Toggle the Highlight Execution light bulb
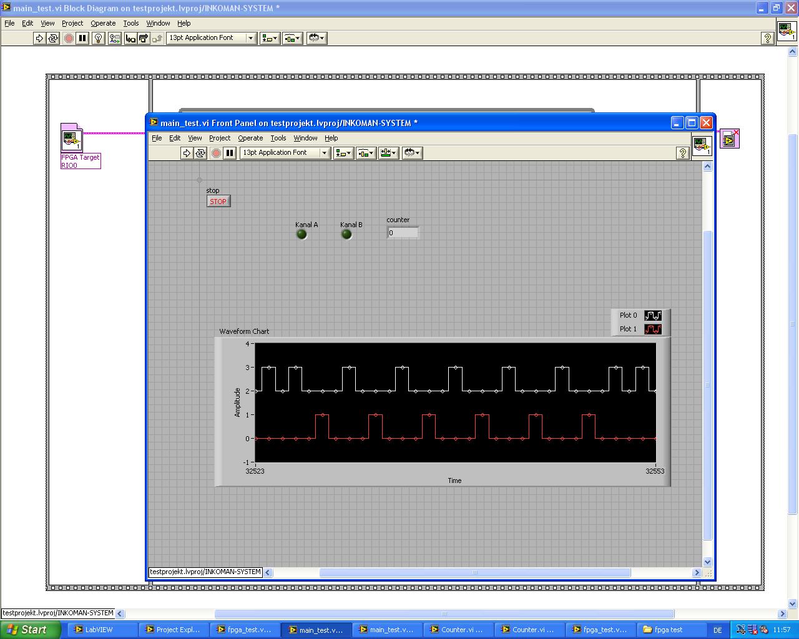This screenshot has width=799, height=639. point(98,38)
